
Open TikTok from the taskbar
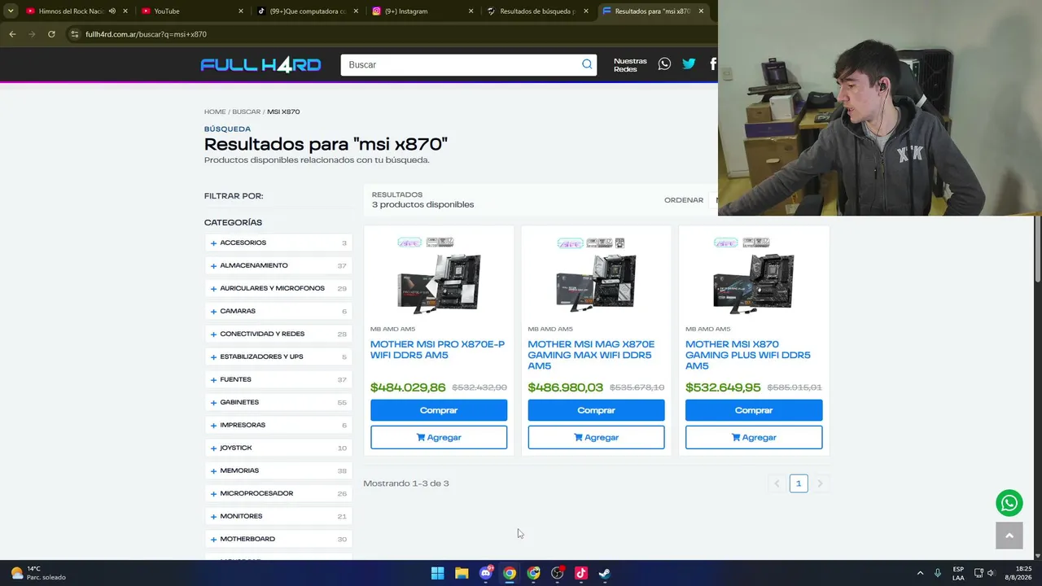[581, 573]
